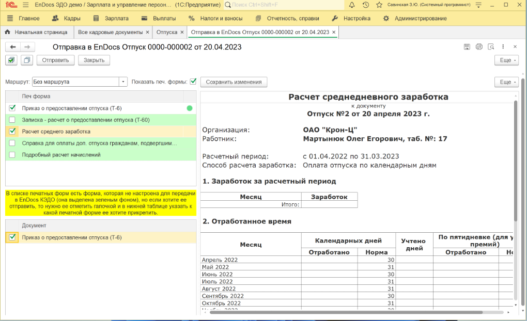
Task: Click the global search field
Action: (284, 5)
